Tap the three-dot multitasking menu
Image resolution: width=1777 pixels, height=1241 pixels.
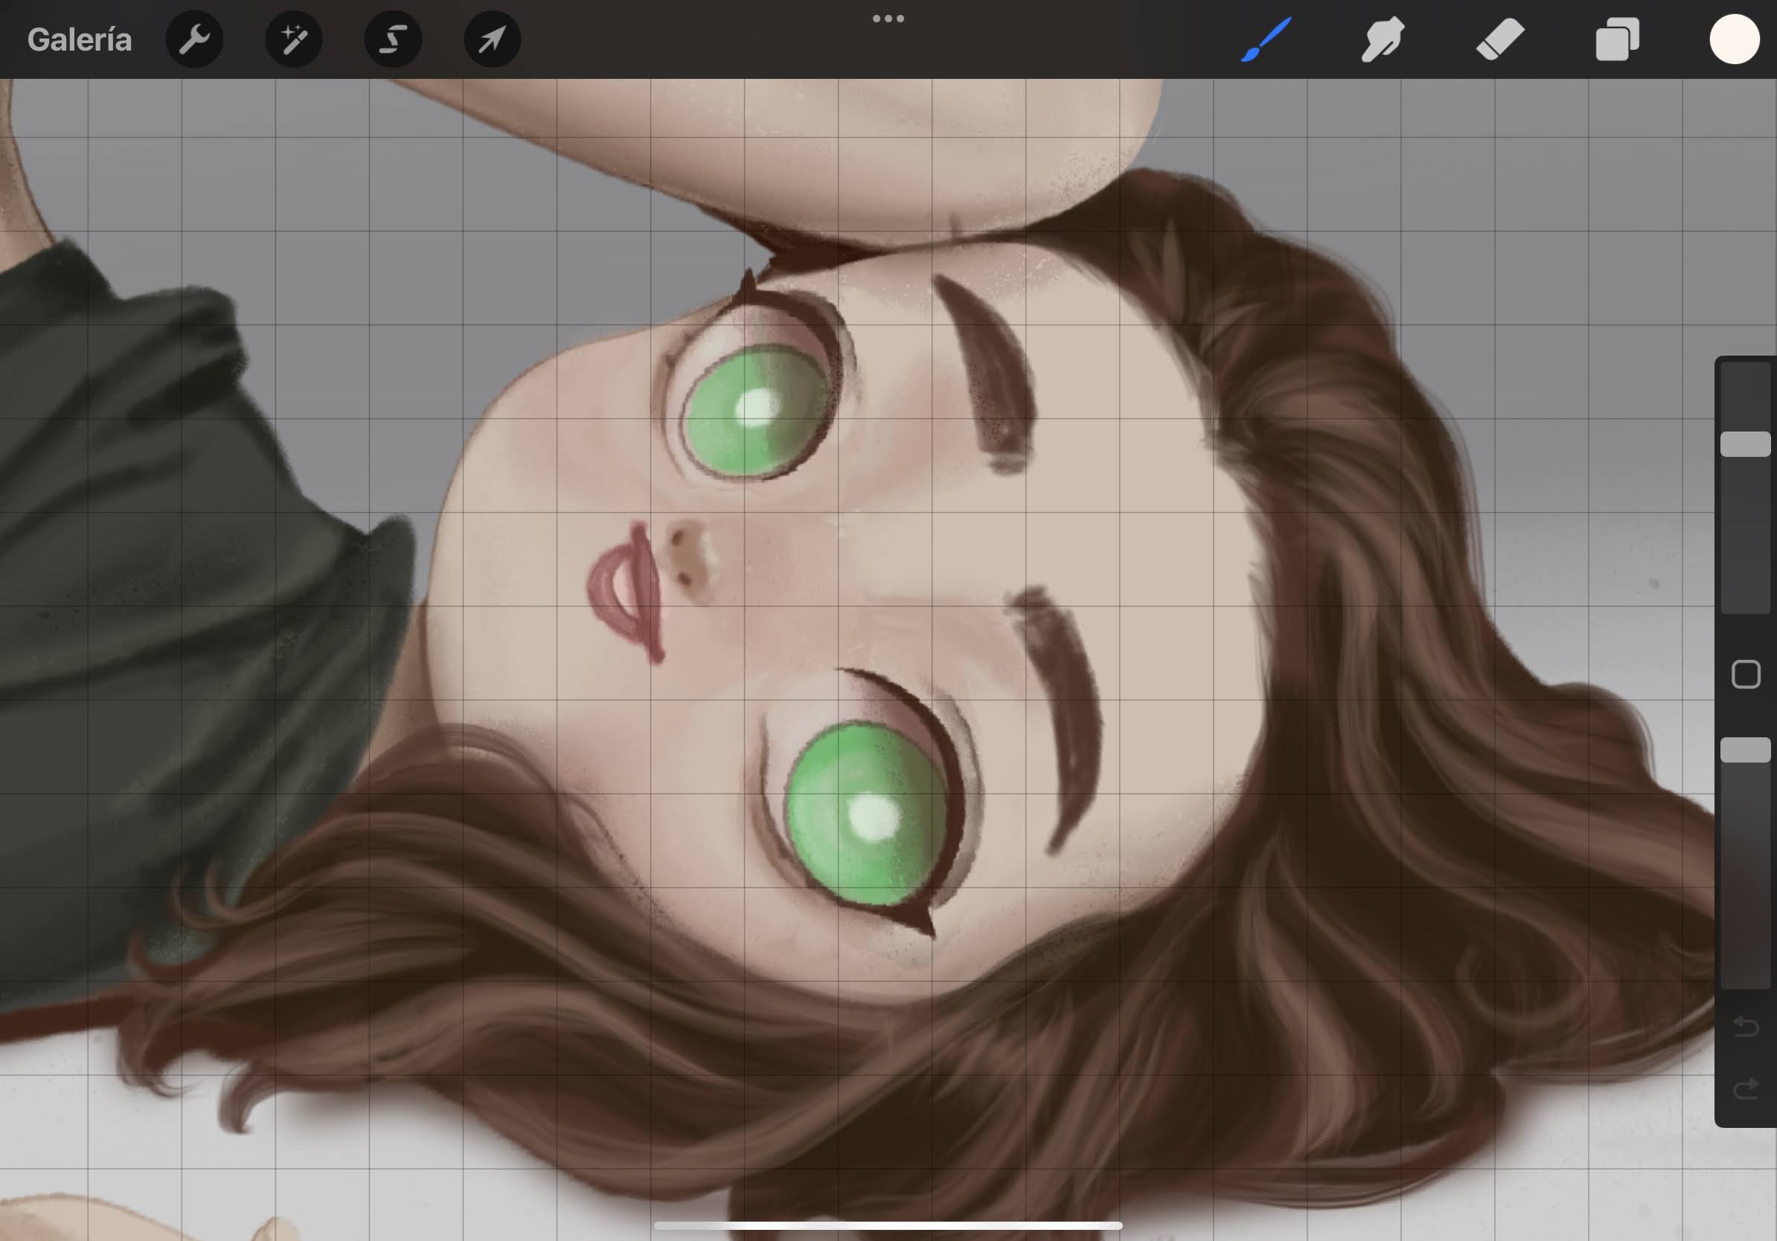tap(888, 19)
